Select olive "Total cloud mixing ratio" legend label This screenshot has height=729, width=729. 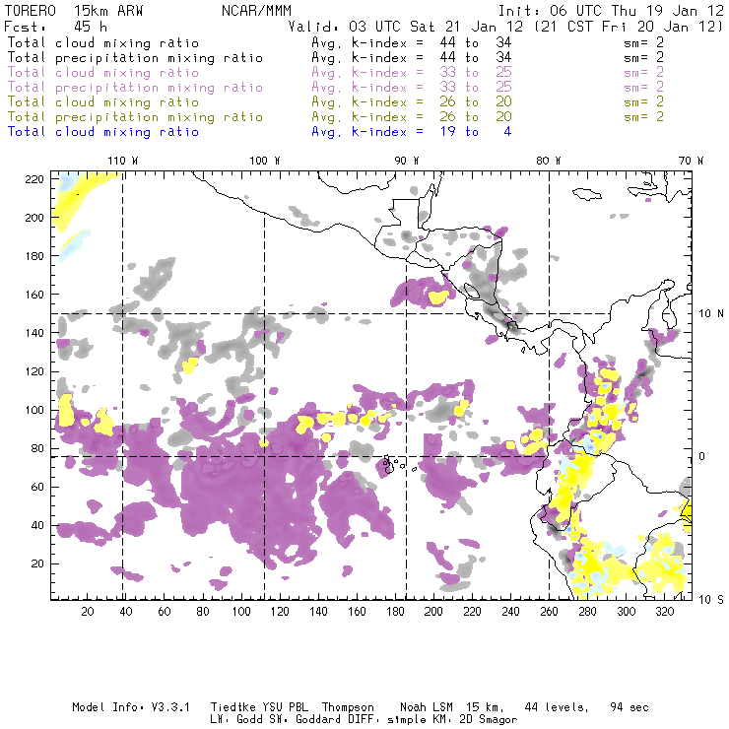coord(103,102)
